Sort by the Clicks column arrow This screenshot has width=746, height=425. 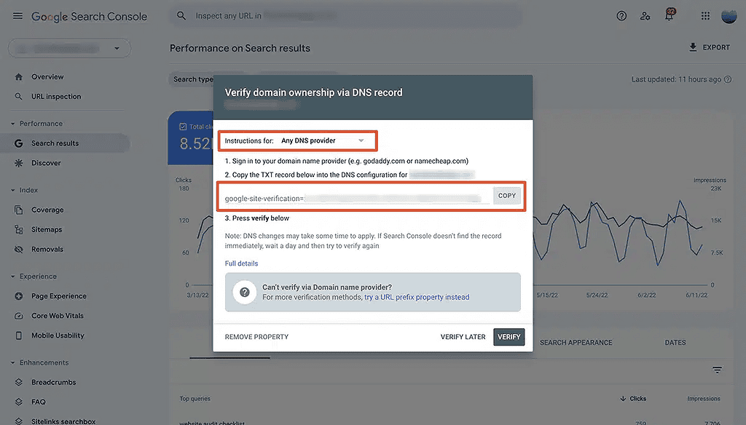point(623,398)
